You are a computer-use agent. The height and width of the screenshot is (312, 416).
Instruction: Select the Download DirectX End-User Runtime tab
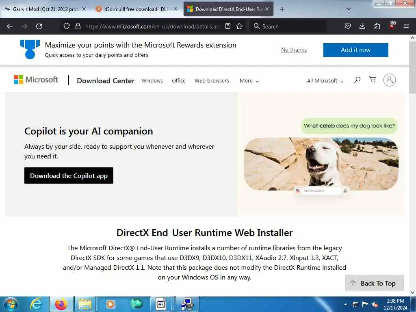pyautogui.click(x=228, y=9)
